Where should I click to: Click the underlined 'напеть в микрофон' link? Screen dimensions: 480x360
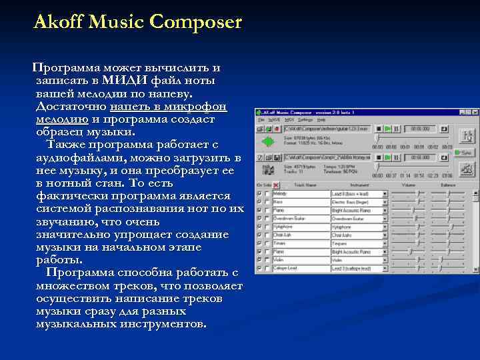pos(169,106)
